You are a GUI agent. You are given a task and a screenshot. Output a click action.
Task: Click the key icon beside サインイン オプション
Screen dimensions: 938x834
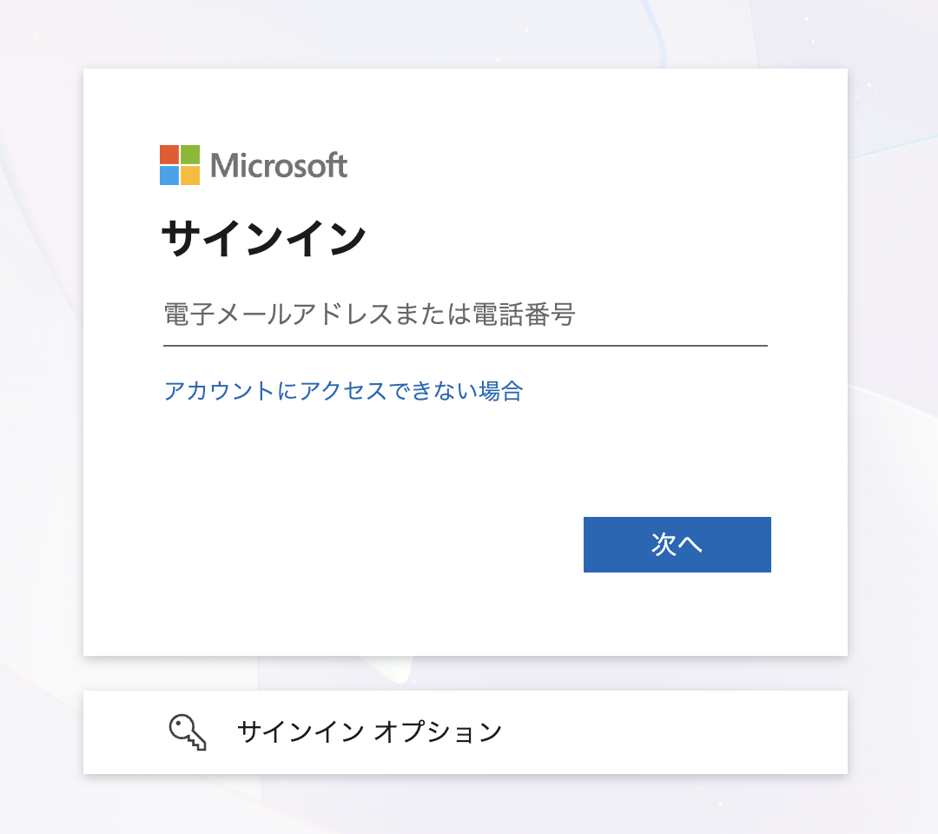click(188, 731)
